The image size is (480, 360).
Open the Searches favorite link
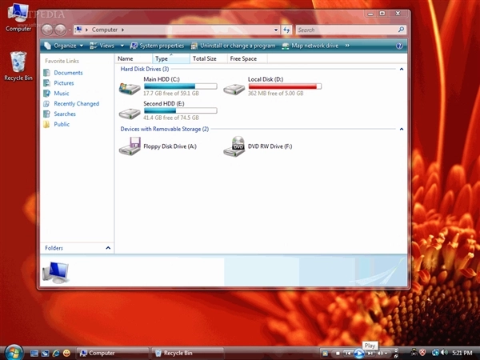pyautogui.click(x=65, y=114)
